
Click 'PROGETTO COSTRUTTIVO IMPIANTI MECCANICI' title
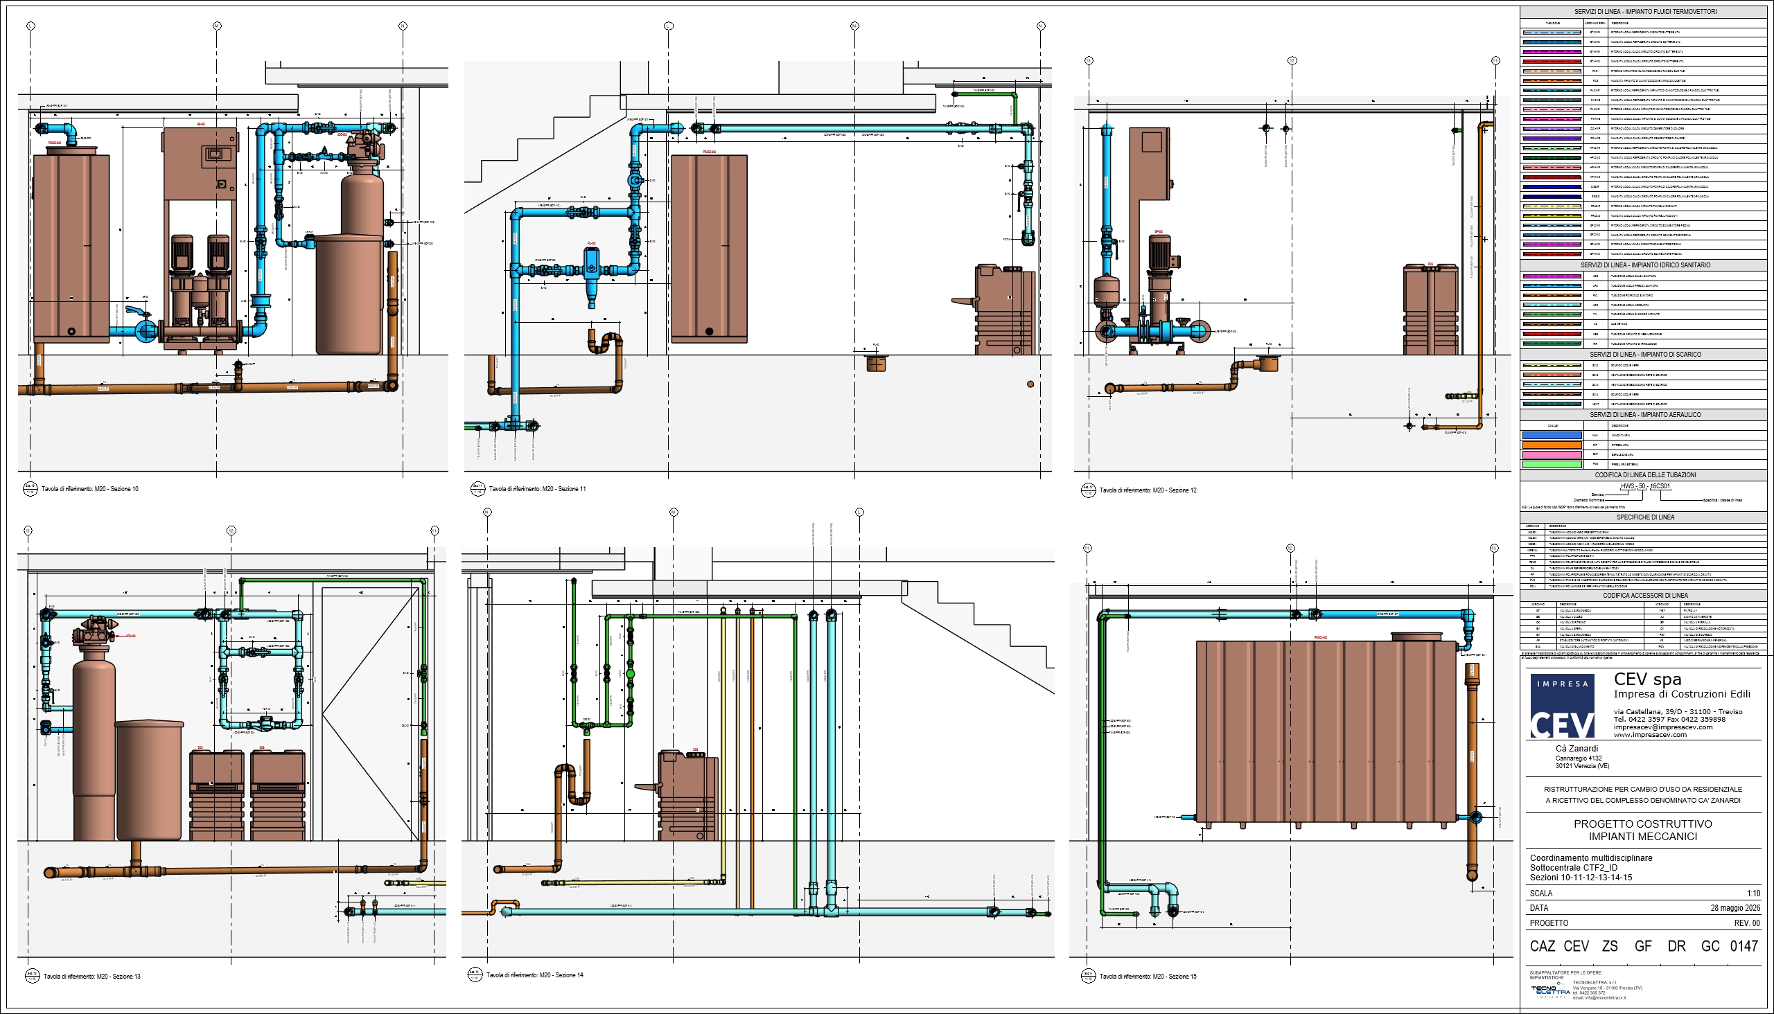pos(1642,830)
